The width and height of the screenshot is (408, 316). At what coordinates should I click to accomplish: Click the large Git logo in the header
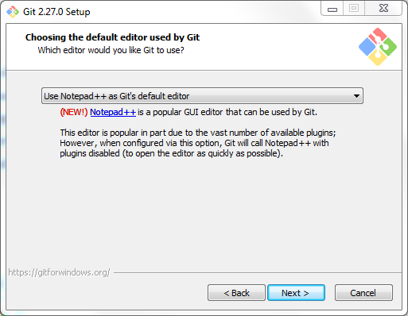[378, 47]
